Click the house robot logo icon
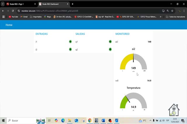187x124 pixels. (174, 110)
